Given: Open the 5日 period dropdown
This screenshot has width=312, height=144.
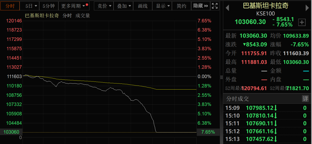Looking at the screenshot, I should [x=31, y=6].
